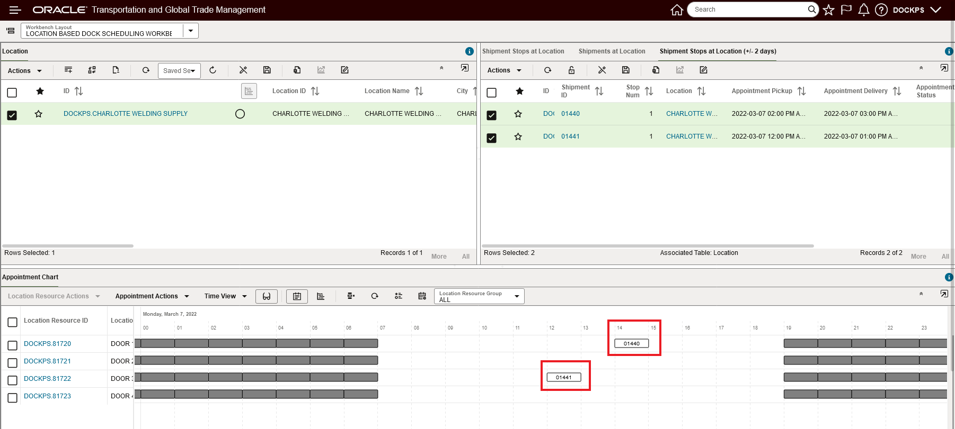Open the flag icon in header

tap(846, 10)
